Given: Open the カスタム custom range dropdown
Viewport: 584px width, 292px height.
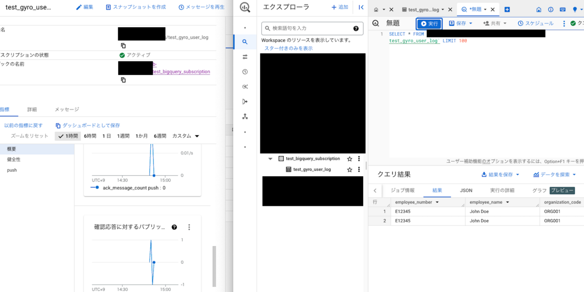Looking at the screenshot, I should click(x=186, y=136).
